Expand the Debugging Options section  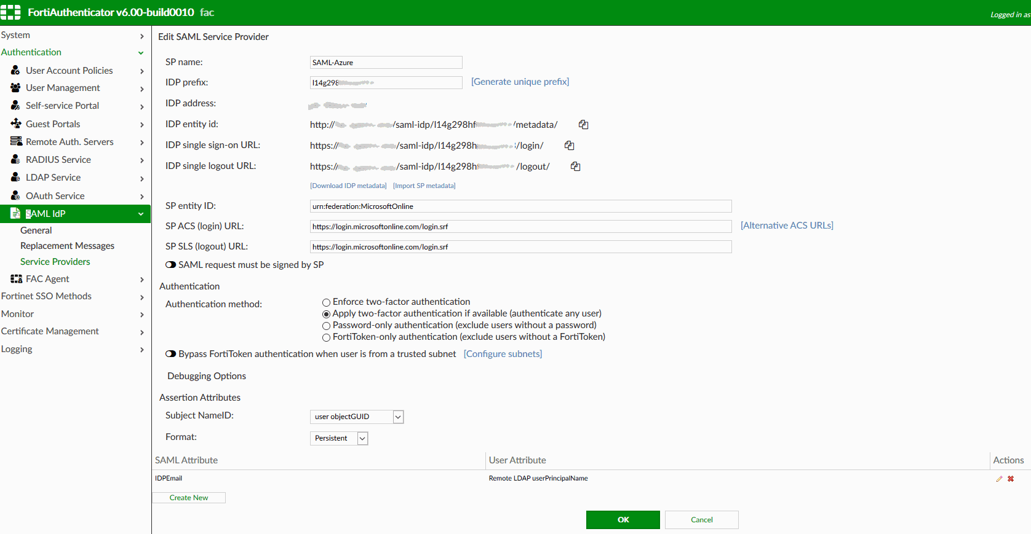207,376
